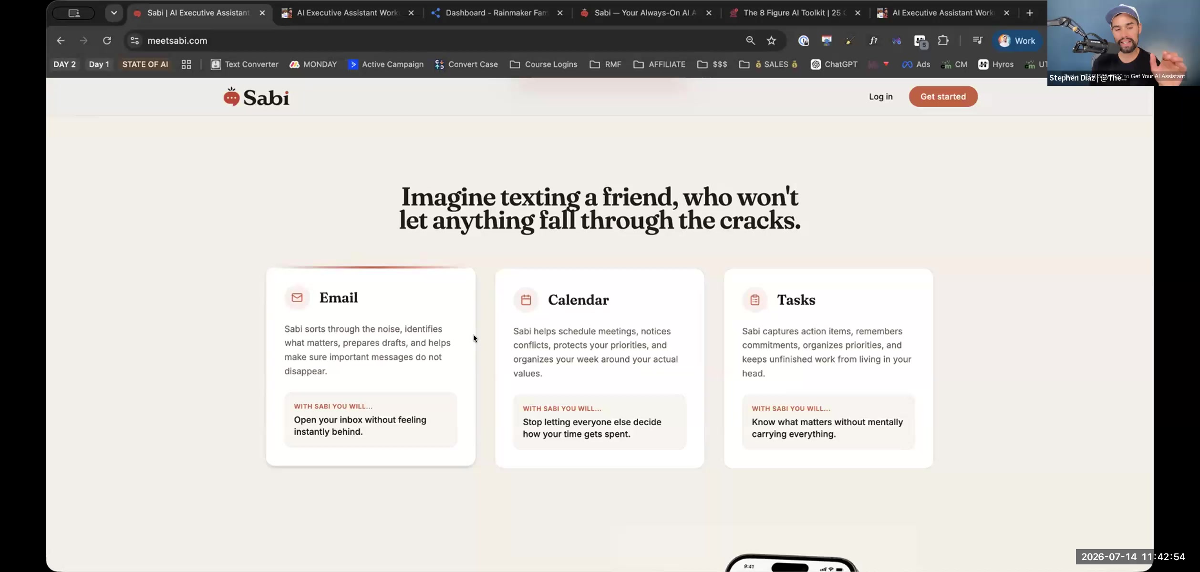Click the Log in link
Screen dimensions: 1200x572
click(880, 97)
